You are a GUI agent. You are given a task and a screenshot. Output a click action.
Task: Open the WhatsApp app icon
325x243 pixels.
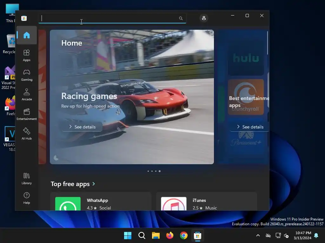pos(68,203)
